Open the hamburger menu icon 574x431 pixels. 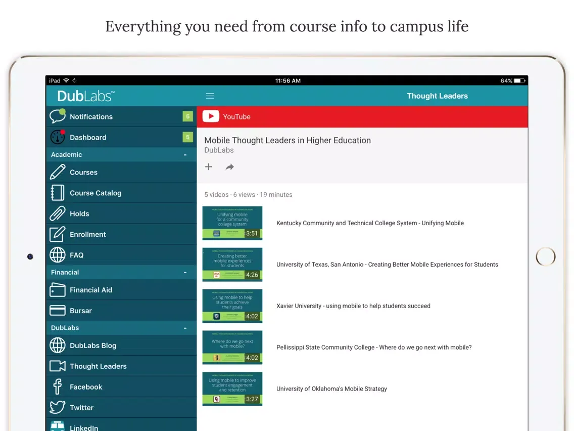pos(210,96)
